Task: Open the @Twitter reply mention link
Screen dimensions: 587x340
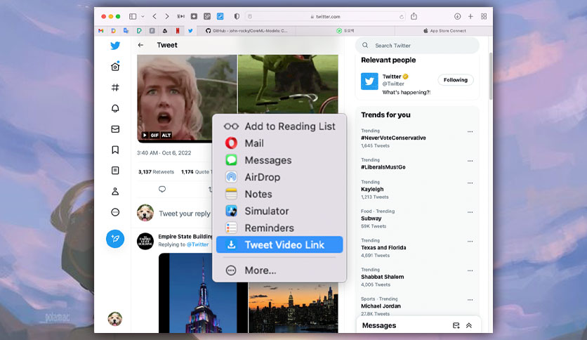Action: click(x=198, y=244)
